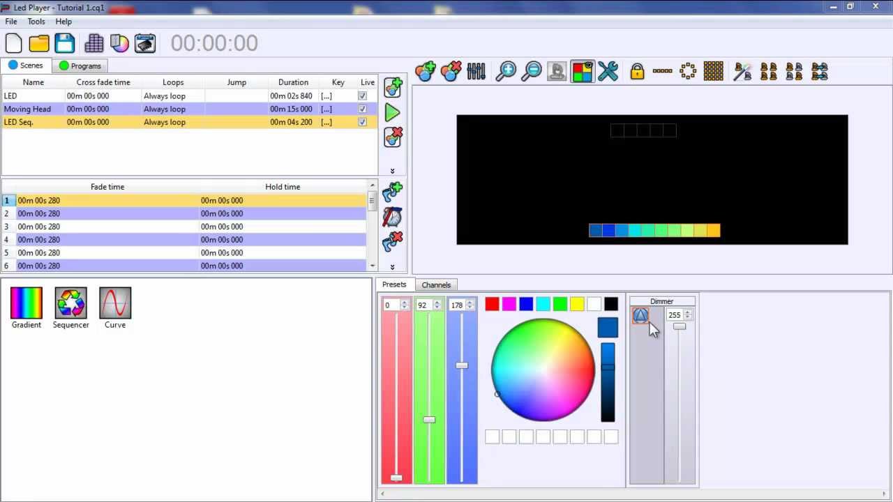Expand the step list chevron
Viewport: 893px width, 502px height.
392,267
